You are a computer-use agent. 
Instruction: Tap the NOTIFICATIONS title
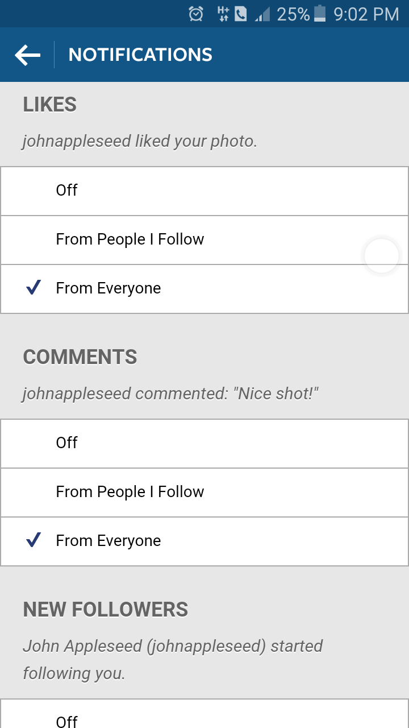click(x=140, y=55)
